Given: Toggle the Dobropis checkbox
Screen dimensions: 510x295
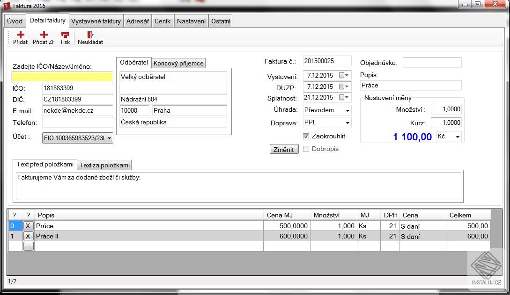Looking at the screenshot, I should pyautogui.click(x=306, y=149).
